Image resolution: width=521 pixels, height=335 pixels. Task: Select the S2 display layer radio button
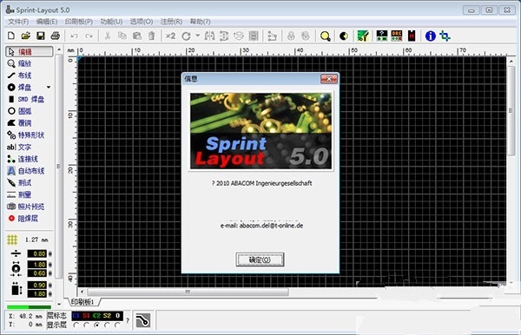[107, 325]
